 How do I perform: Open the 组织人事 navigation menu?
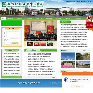49,18
